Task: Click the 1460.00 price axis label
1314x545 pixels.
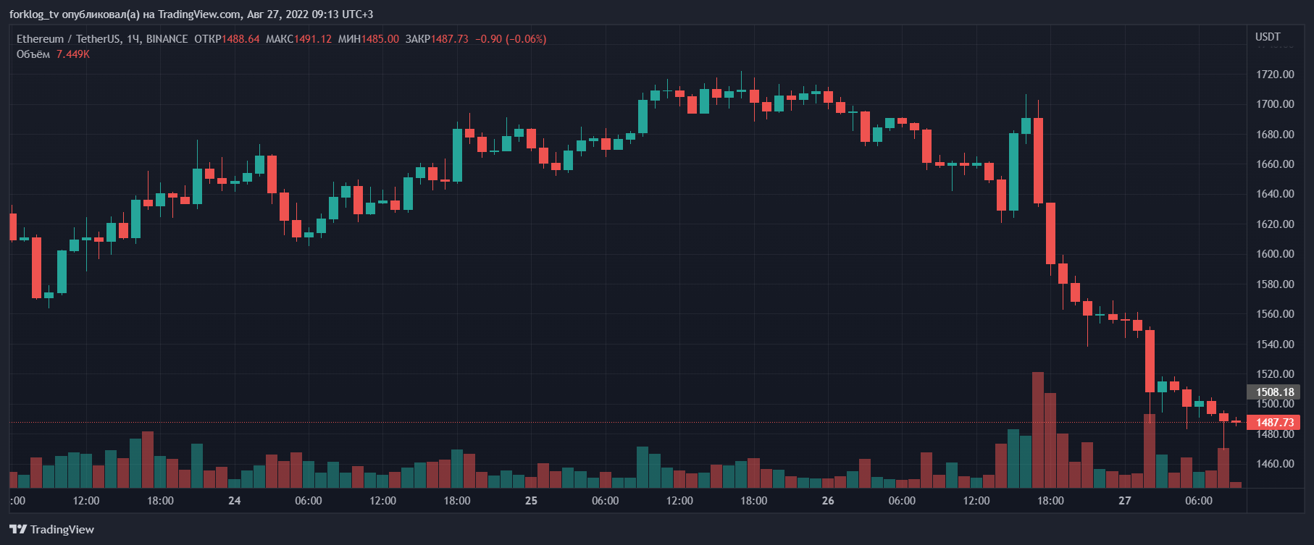Action: (x=1274, y=464)
